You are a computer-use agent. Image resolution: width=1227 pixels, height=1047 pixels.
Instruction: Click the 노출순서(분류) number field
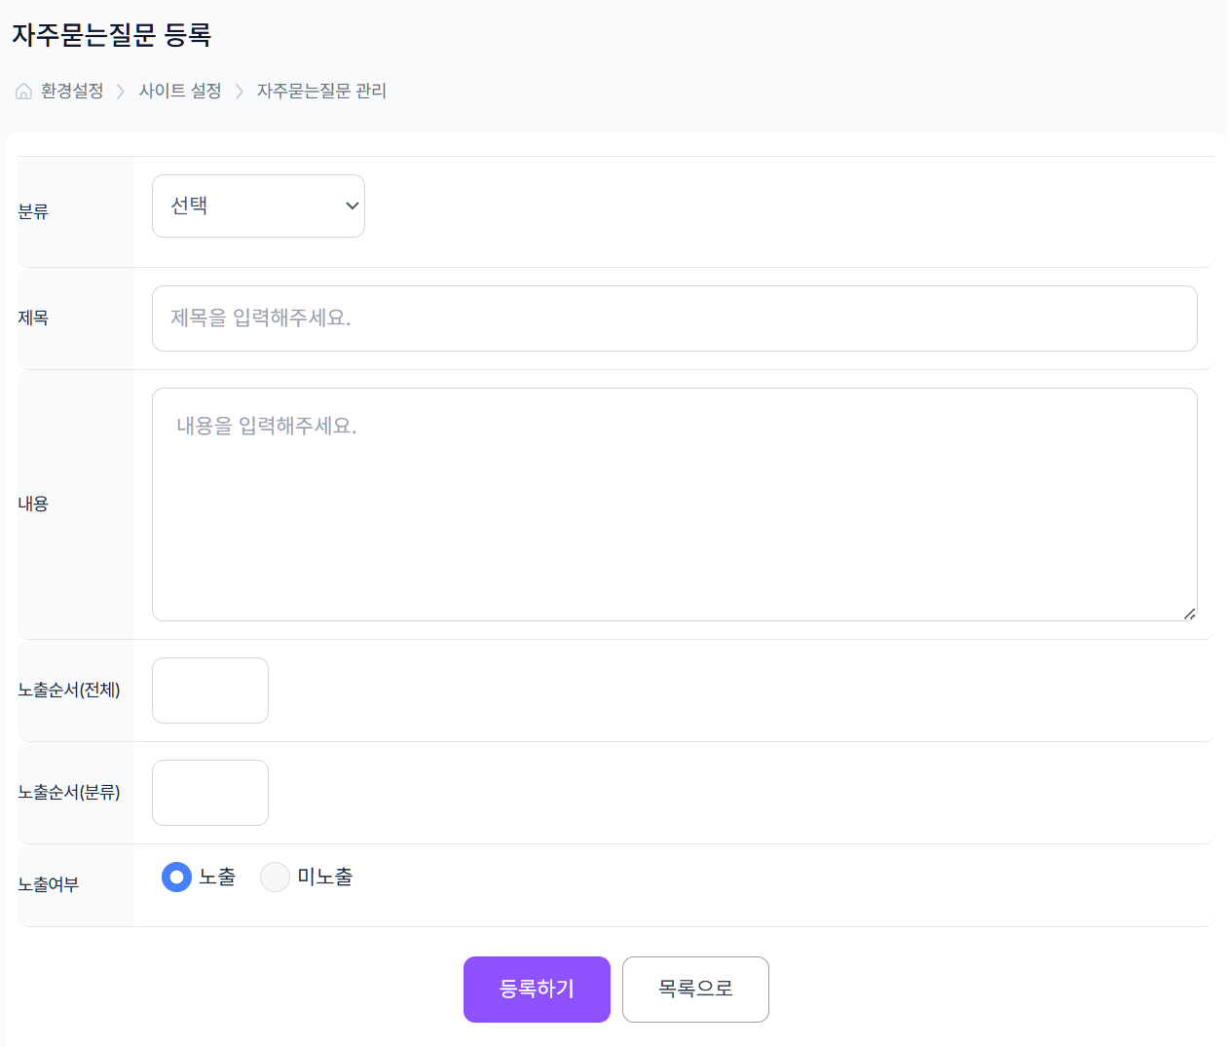pos(209,792)
